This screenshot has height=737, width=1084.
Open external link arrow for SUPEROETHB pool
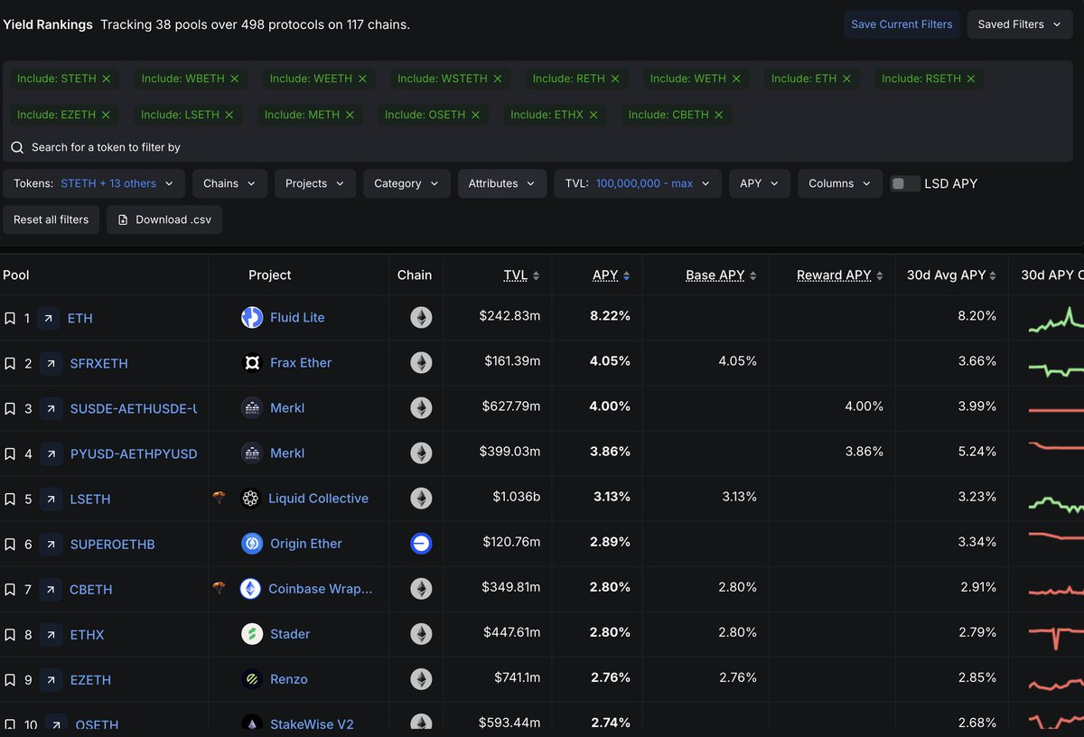[x=51, y=544]
